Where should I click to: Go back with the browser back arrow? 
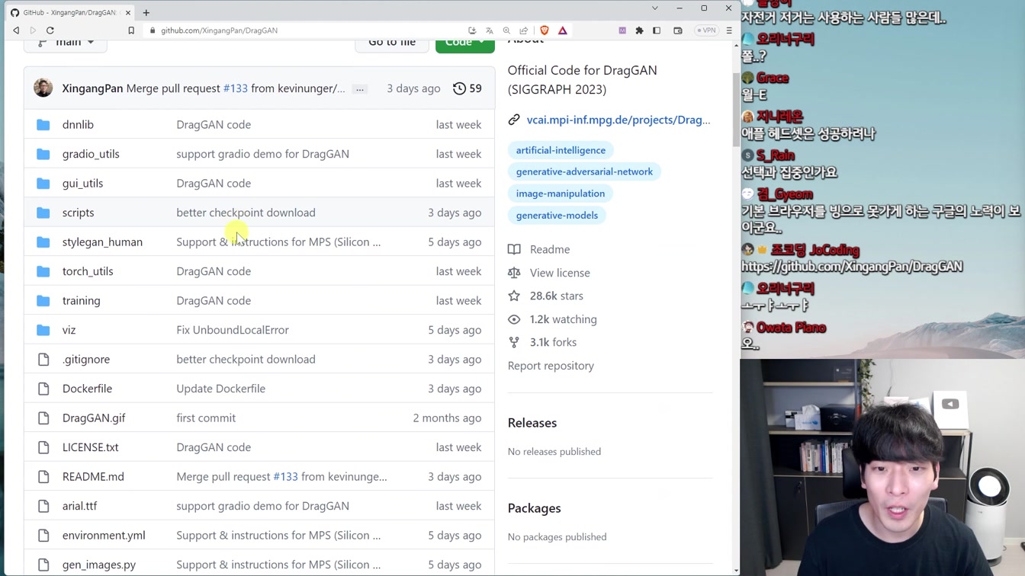[x=16, y=30]
